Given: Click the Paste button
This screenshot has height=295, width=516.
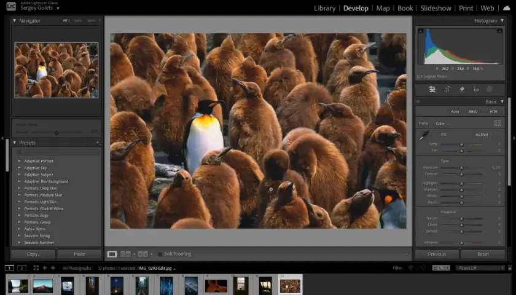Looking at the screenshot, I should coord(79,254).
